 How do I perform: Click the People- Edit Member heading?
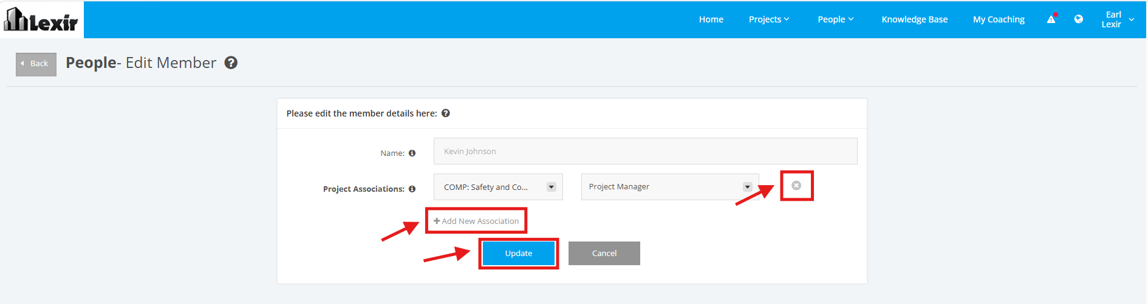(141, 62)
